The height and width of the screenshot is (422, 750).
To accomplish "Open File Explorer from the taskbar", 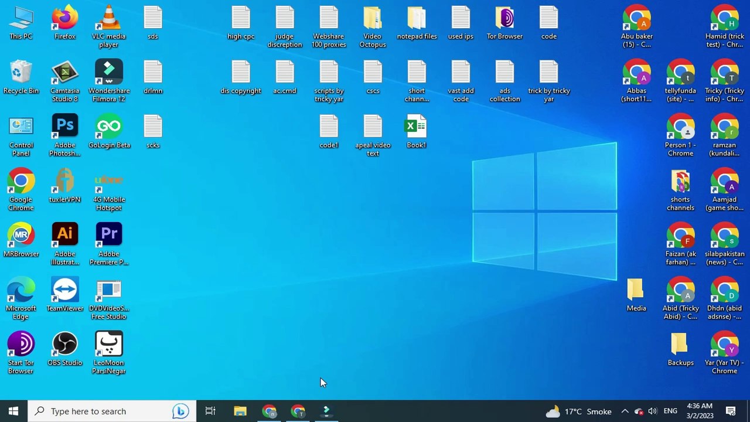I will click(x=240, y=411).
